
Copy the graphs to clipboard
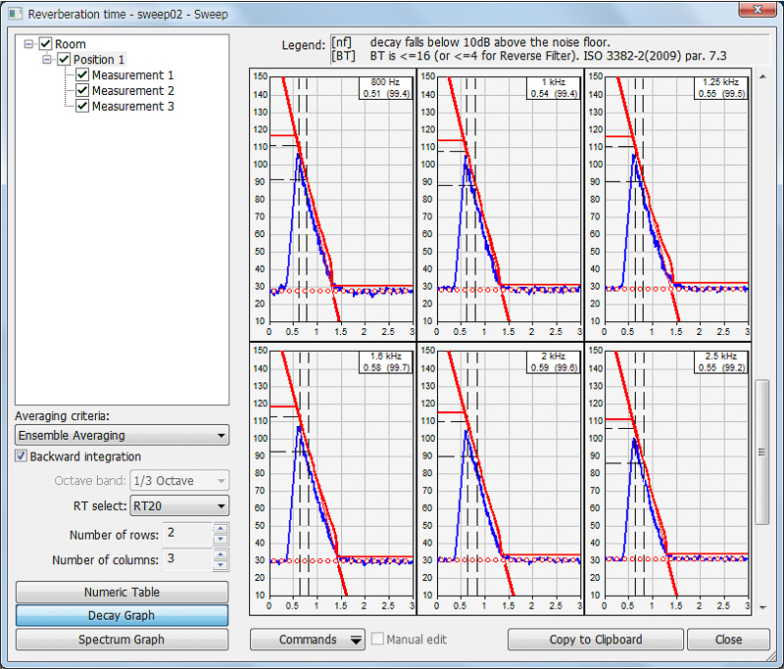[596, 640]
